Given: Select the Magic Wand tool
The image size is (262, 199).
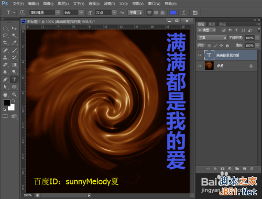Looking at the screenshot, I should (14, 36).
